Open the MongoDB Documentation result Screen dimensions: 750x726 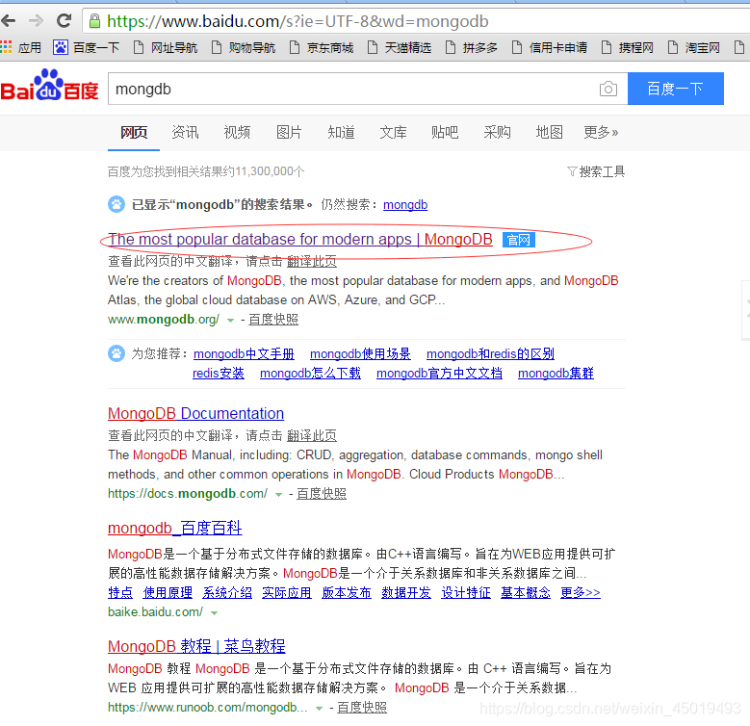tap(195, 413)
